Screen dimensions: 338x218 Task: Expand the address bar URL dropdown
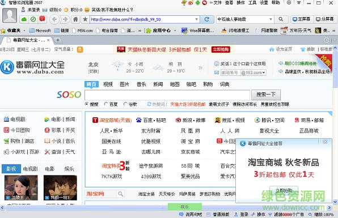(196, 19)
